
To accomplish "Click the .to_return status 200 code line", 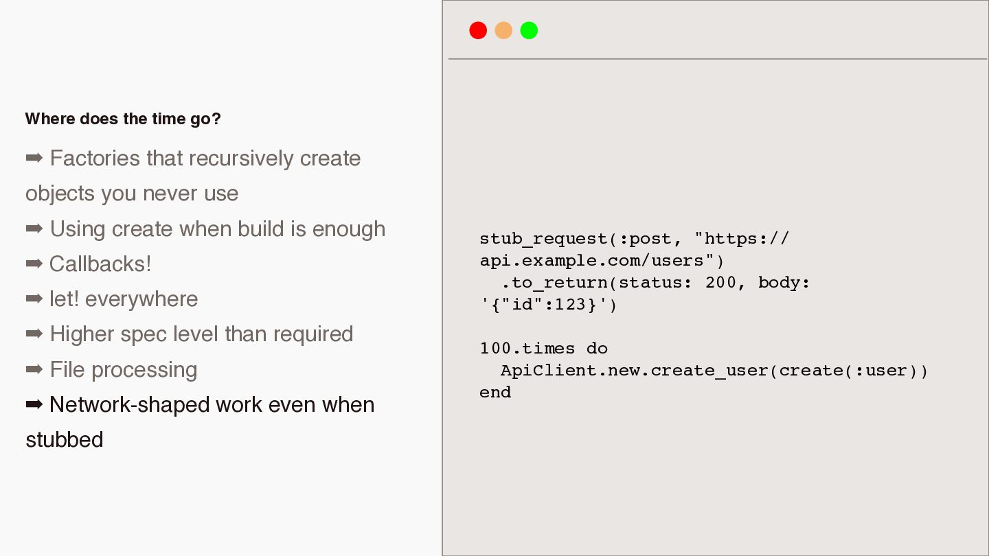I will (655, 283).
